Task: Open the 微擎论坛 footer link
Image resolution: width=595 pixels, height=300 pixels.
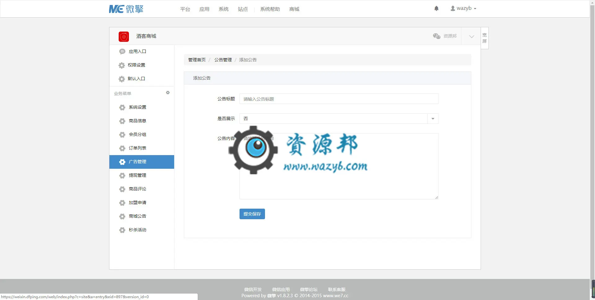Action: pos(309,289)
